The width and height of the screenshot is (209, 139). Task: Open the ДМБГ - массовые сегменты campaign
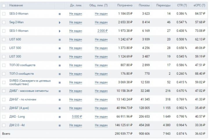pos(29,91)
